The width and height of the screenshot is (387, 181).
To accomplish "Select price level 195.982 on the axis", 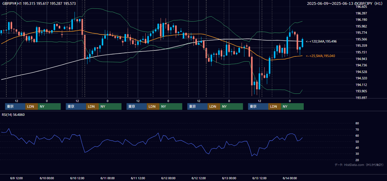I will [361, 26].
